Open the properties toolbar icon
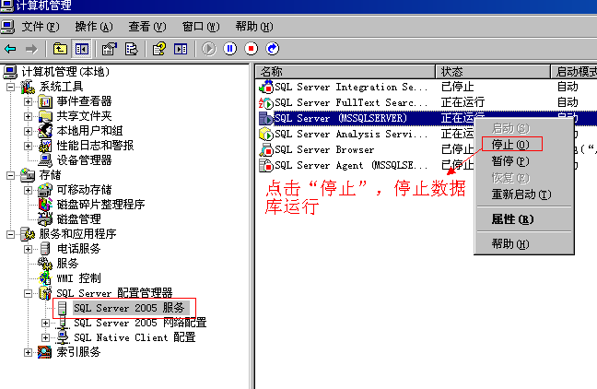Screen dimensions: 597x389 click(x=110, y=49)
